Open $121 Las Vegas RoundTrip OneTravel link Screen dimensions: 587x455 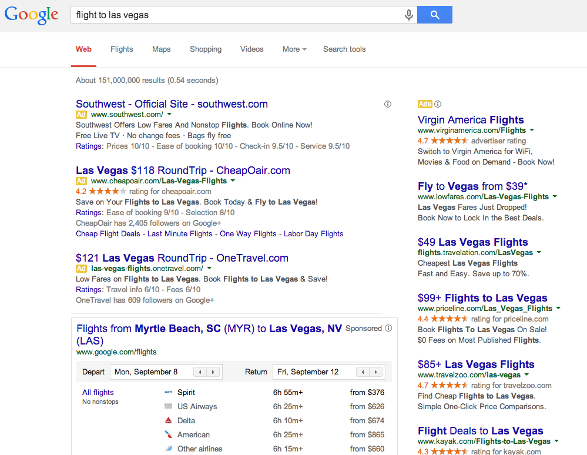coord(182,258)
